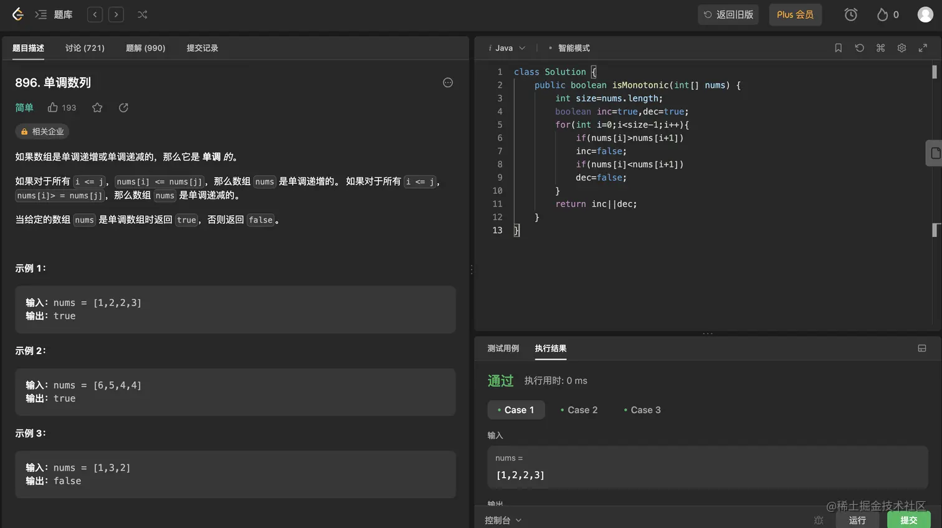This screenshot has width=942, height=528.
Task: Open the Plus 会员 membership button
Action: [796, 14]
